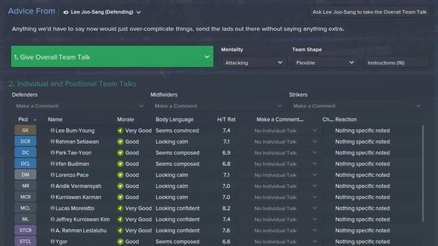The height and width of the screenshot is (246, 438).
Task: Click info icon next to Ygor
Action: [x=52, y=241]
